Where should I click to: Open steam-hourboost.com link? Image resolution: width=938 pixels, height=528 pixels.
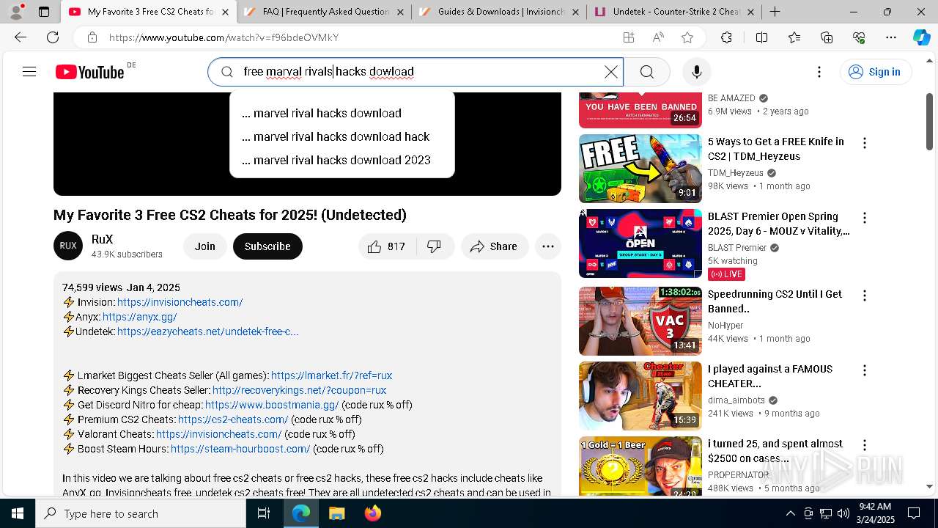point(240,449)
